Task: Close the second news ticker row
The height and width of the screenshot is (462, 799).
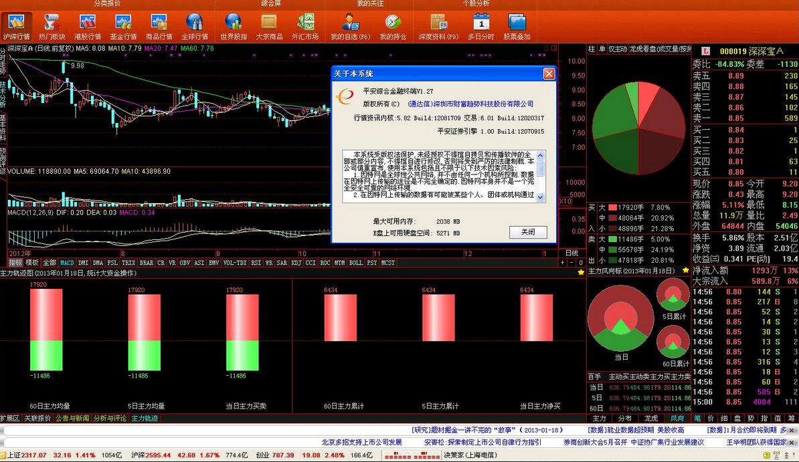Action: coord(792,443)
